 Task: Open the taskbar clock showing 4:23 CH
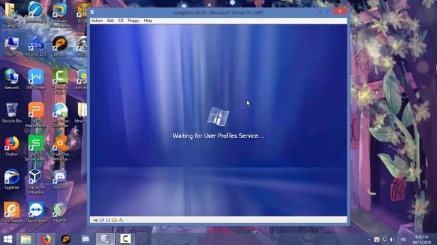pyautogui.click(x=422, y=240)
